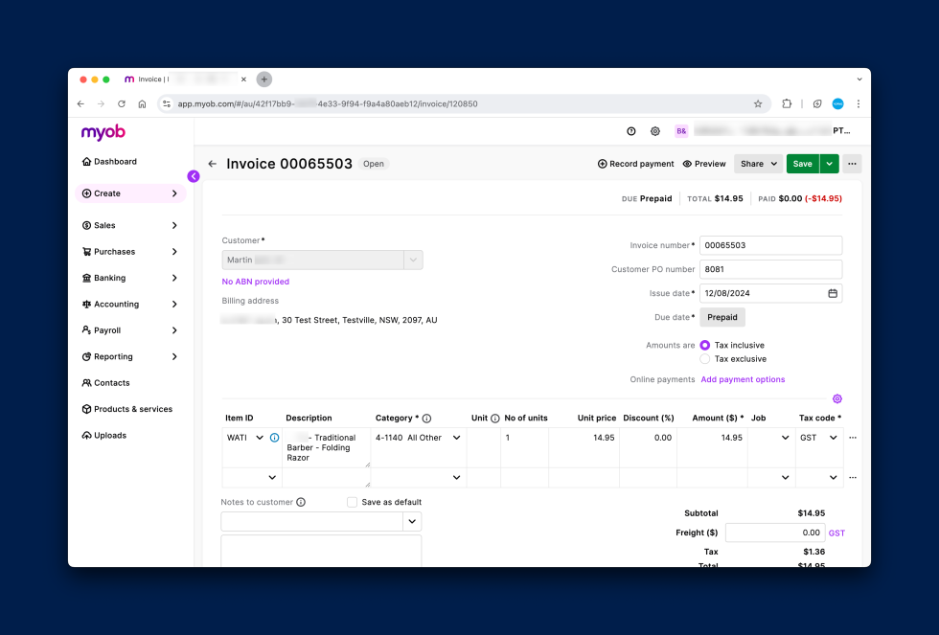Bookmark the page with the star icon
Viewport: 939px width, 635px height.
(758, 103)
